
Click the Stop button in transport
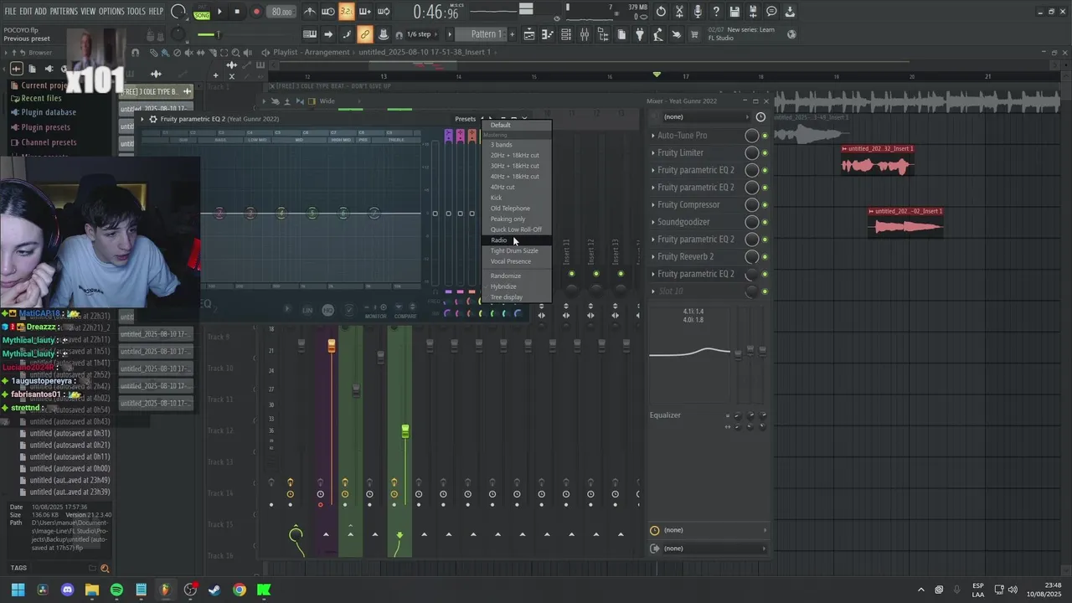tap(238, 12)
